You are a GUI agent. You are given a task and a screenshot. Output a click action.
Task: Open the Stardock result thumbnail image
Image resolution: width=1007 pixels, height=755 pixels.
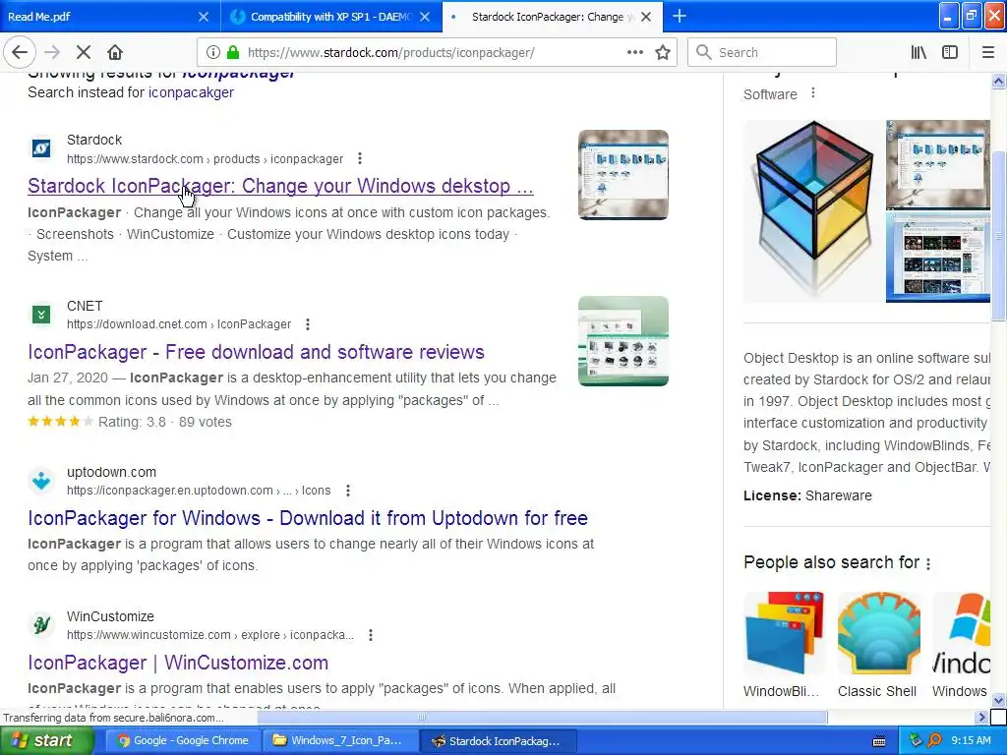[x=622, y=175]
